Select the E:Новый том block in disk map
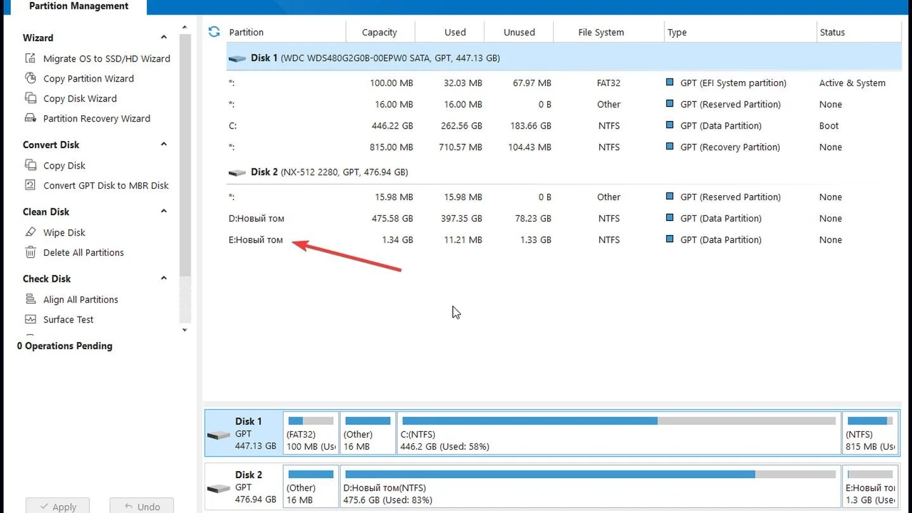Screen dimensions: 912x513 tap(870, 486)
